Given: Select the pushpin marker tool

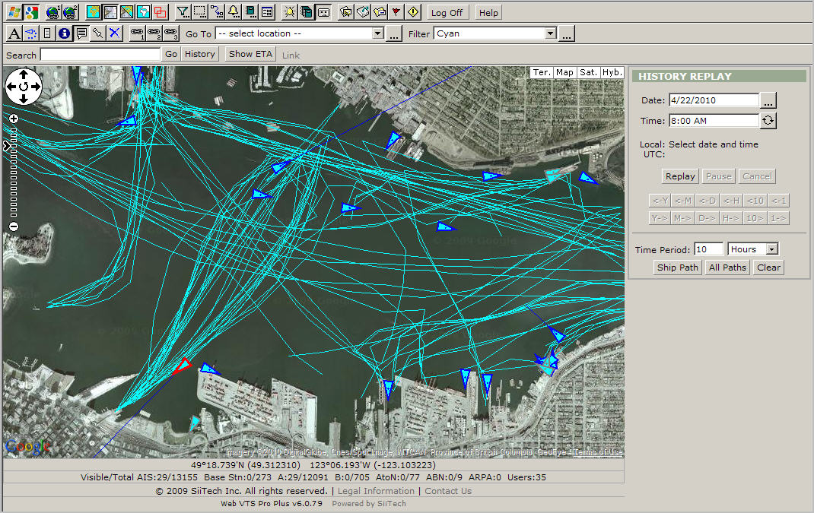Looking at the screenshot, I should coord(98,33).
